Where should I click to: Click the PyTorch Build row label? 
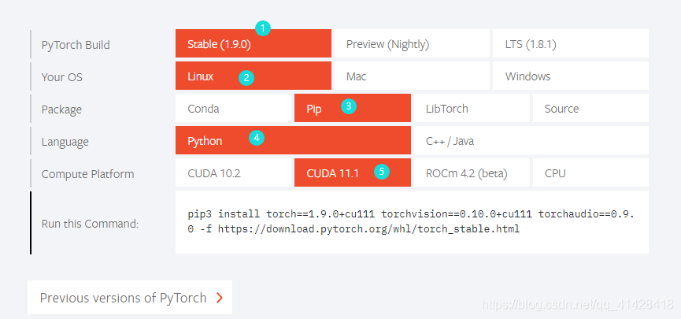[x=76, y=45]
